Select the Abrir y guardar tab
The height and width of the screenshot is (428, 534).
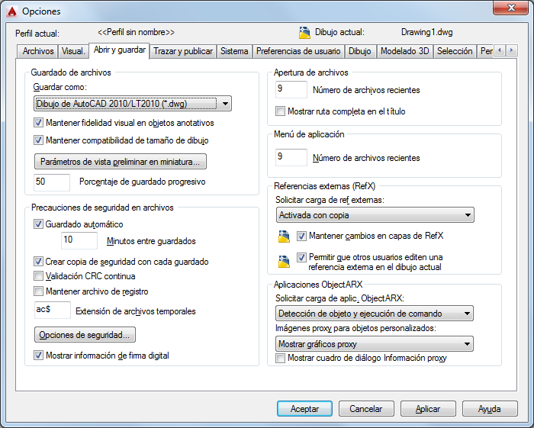119,50
